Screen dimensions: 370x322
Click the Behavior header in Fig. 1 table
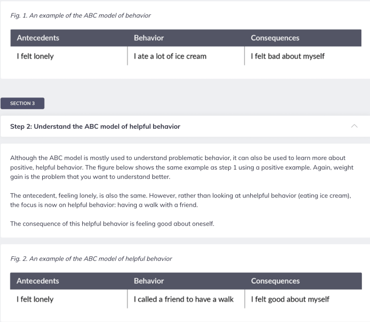coord(149,38)
